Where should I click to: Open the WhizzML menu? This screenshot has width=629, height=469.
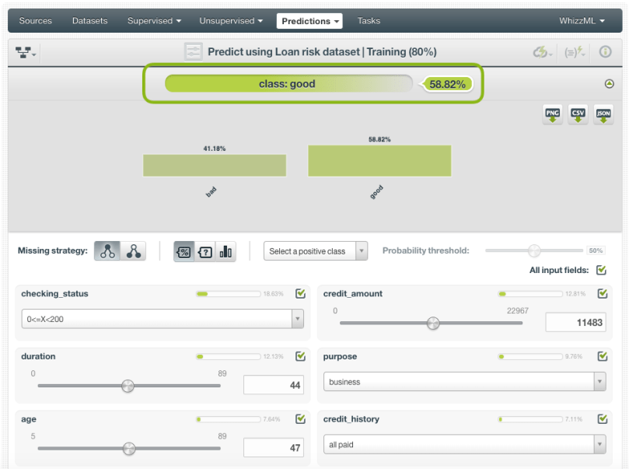[581, 21]
